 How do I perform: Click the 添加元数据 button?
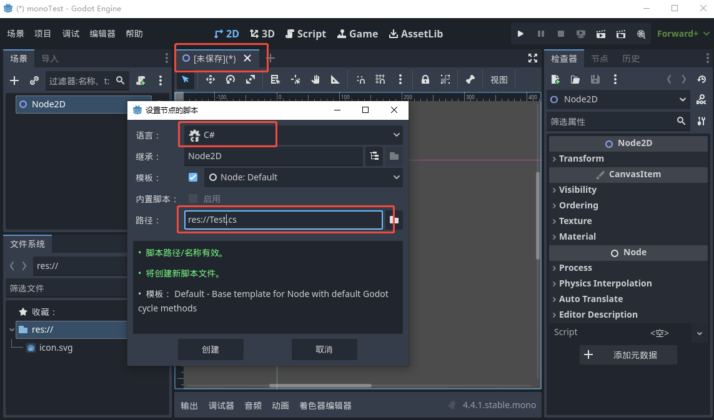coord(628,355)
